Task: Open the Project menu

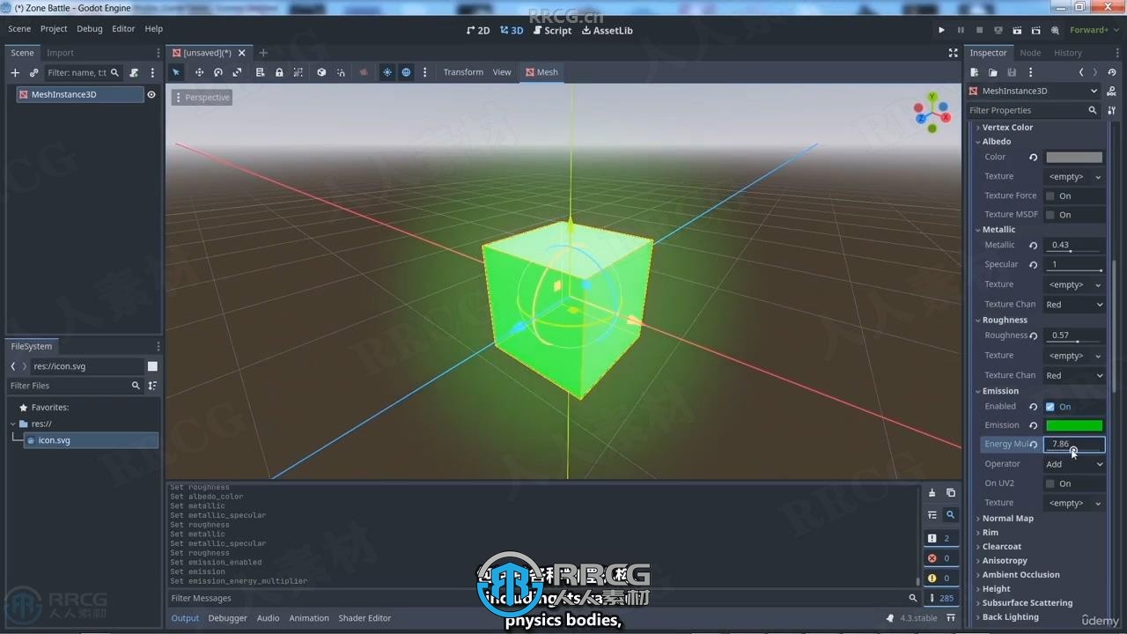Action: (x=54, y=29)
